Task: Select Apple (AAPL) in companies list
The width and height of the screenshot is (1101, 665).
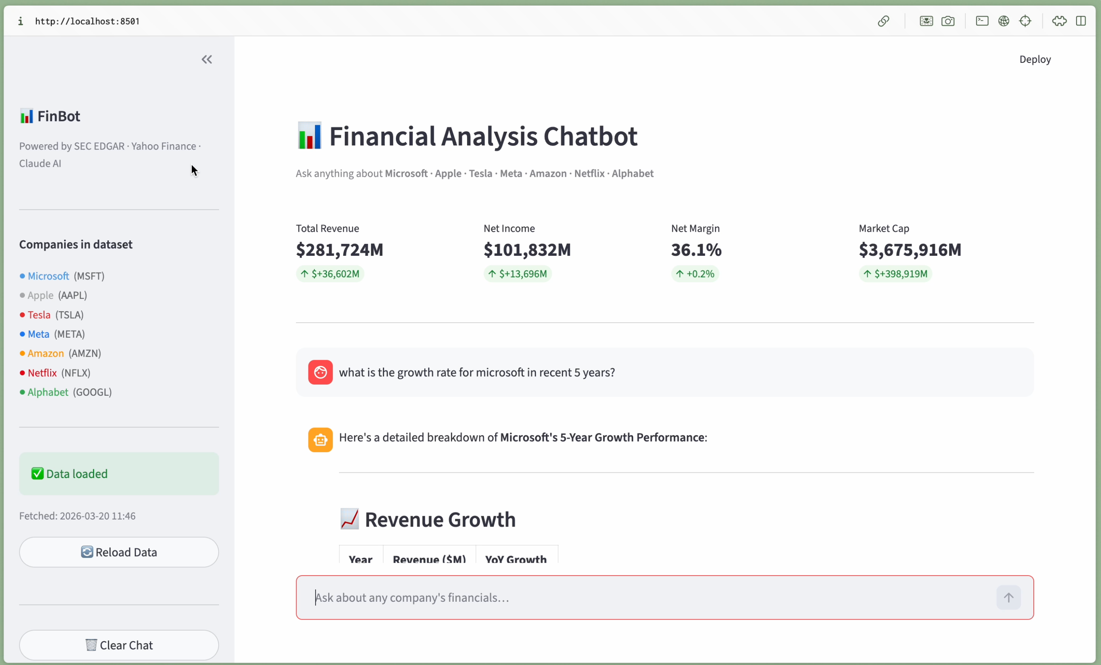Action: 53,295
